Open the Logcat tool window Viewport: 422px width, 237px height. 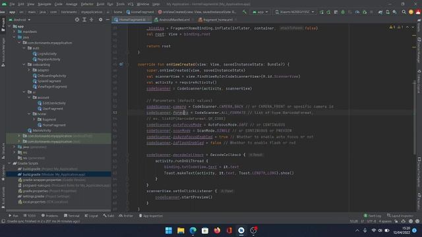(x=92, y=216)
